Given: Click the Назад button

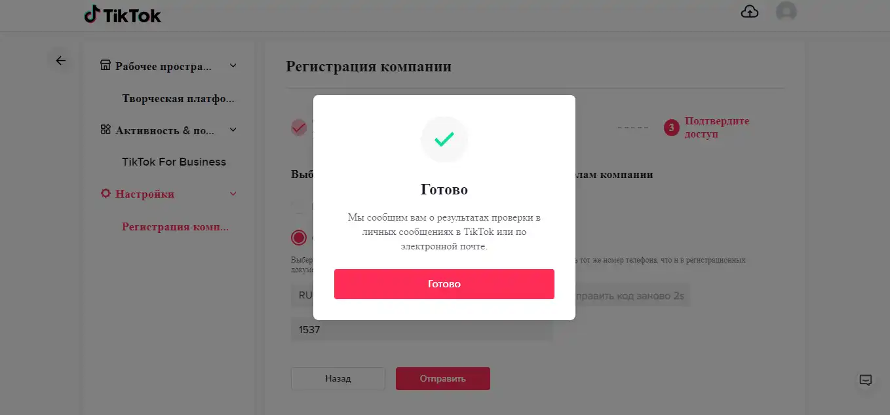Looking at the screenshot, I should [338, 378].
